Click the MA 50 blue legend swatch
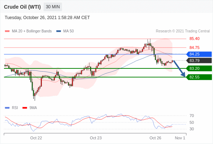This screenshot has width=213, height=144. 58,31
